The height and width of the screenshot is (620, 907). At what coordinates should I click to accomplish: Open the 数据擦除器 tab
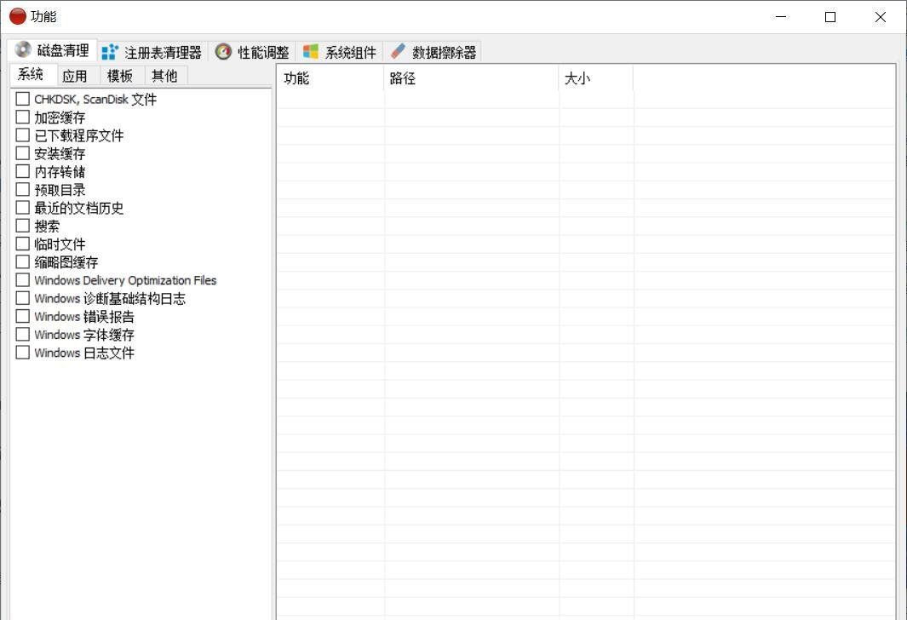tap(433, 53)
